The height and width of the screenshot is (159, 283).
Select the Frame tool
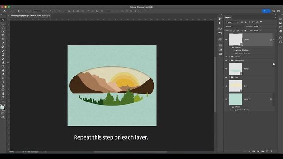click(x=3, y=39)
